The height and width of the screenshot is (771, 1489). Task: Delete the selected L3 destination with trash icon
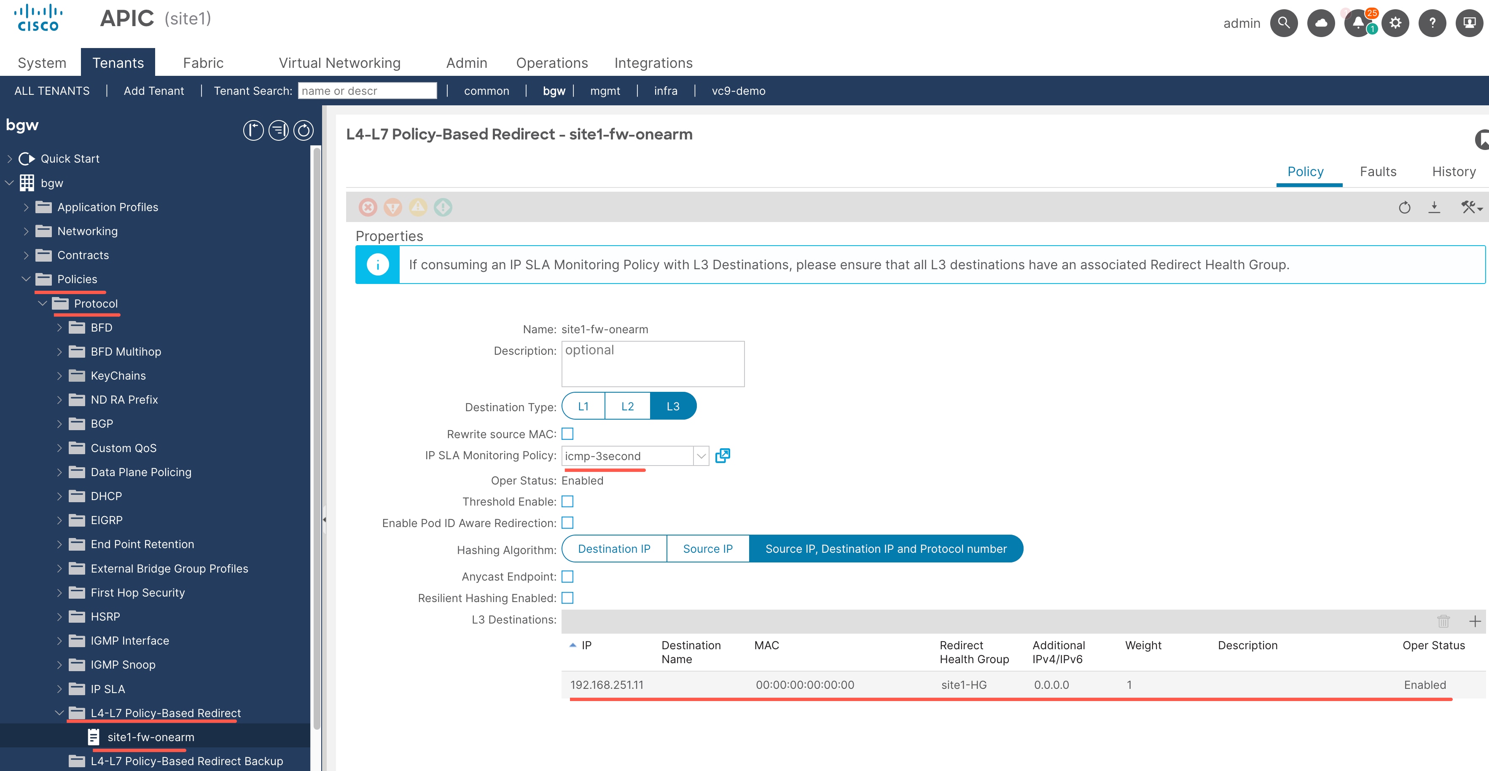click(1443, 621)
